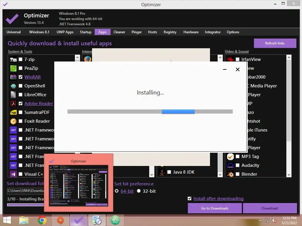Close the Installing dialog
Screen dimensions: 302x226
(x=238, y=69)
